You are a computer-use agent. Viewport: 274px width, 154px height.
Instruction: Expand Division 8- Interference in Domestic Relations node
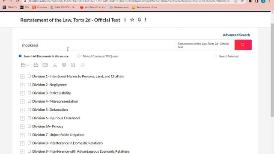click(22, 143)
